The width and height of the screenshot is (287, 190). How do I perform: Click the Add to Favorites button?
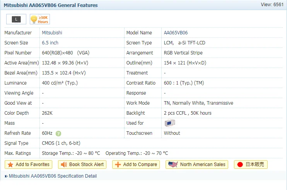[x=28, y=165]
